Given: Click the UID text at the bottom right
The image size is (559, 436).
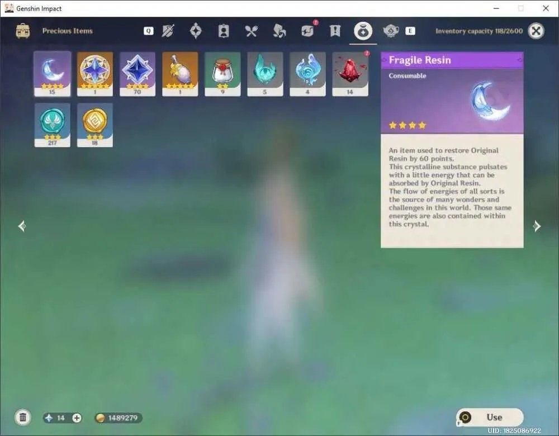Looking at the screenshot, I should coord(514,430).
